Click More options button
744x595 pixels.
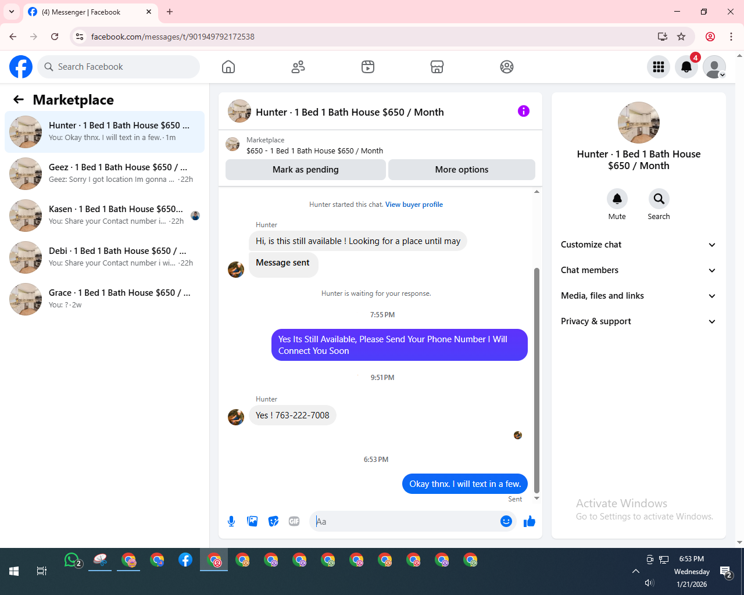(462, 170)
